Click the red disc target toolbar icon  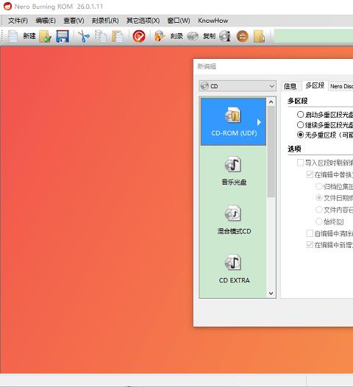139,37
